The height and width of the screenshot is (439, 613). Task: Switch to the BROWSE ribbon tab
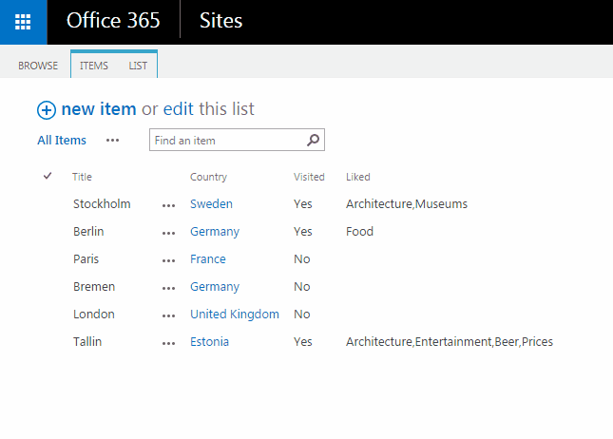click(x=38, y=66)
